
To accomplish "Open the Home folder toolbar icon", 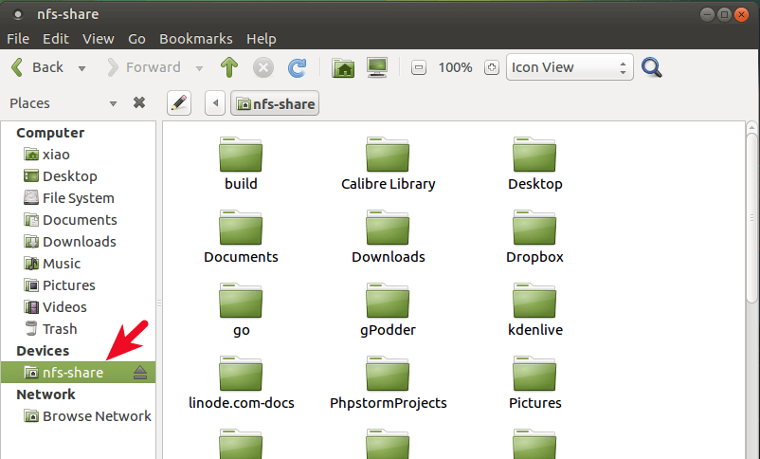I will point(343,67).
